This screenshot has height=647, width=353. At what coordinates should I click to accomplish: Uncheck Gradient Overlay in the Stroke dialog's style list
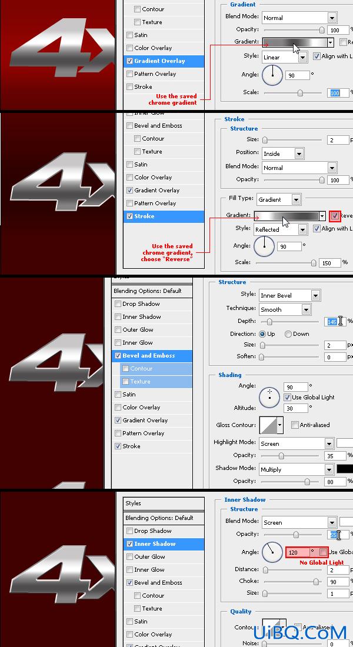129,190
